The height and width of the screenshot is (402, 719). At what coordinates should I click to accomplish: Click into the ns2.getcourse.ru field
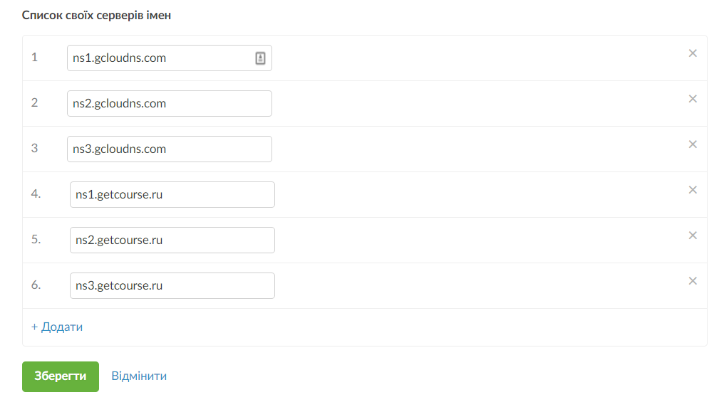172,240
